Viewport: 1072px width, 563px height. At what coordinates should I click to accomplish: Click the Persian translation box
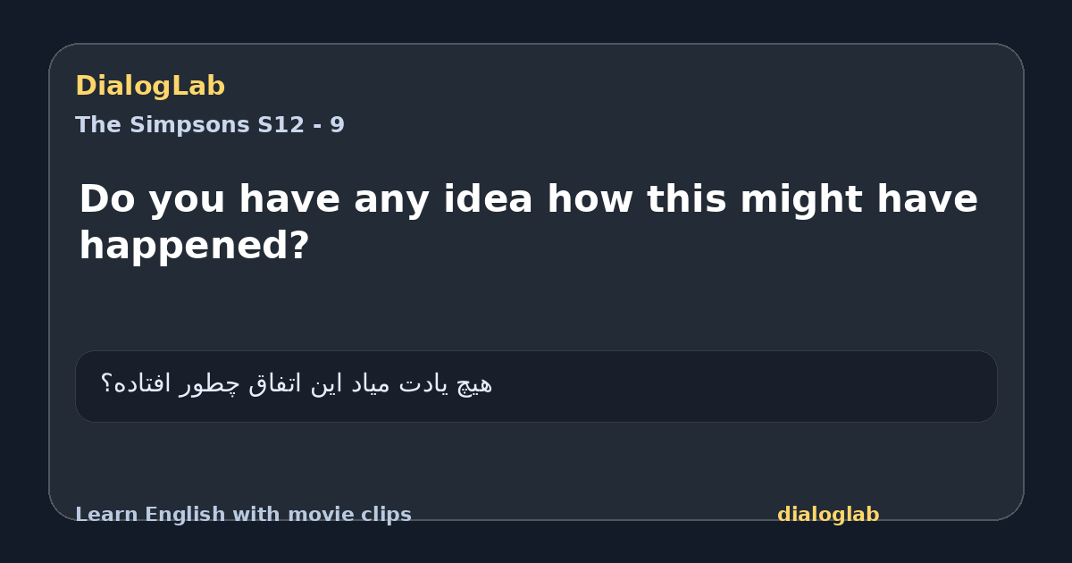tap(536, 386)
